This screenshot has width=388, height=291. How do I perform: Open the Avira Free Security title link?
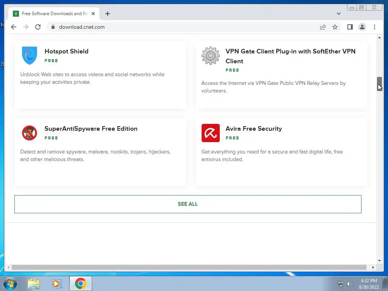253,129
